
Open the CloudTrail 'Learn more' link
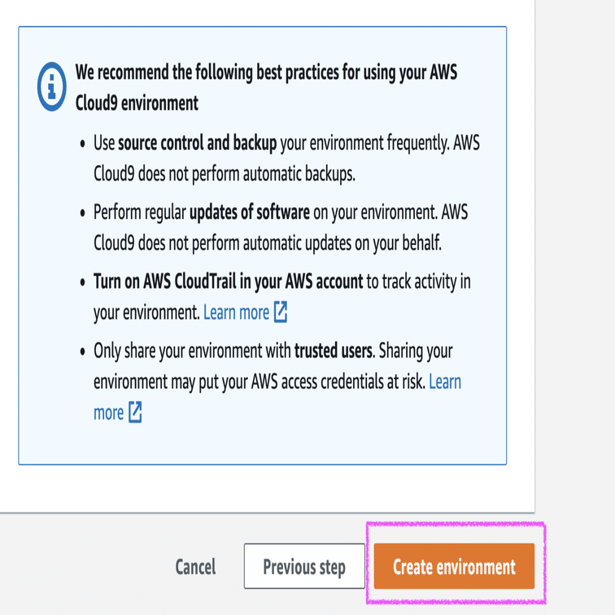click(236, 312)
